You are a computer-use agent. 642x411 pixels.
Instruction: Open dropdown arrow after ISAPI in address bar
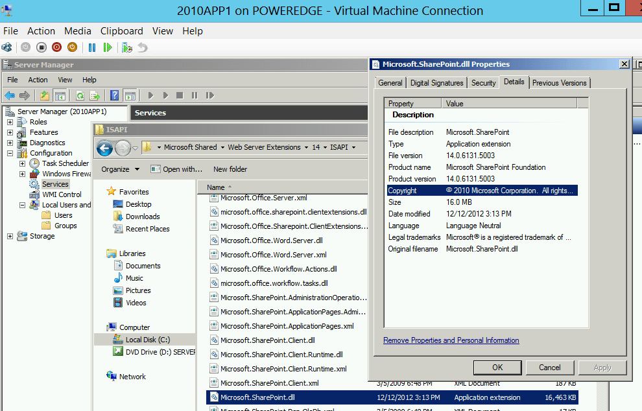click(x=354, y=147)
